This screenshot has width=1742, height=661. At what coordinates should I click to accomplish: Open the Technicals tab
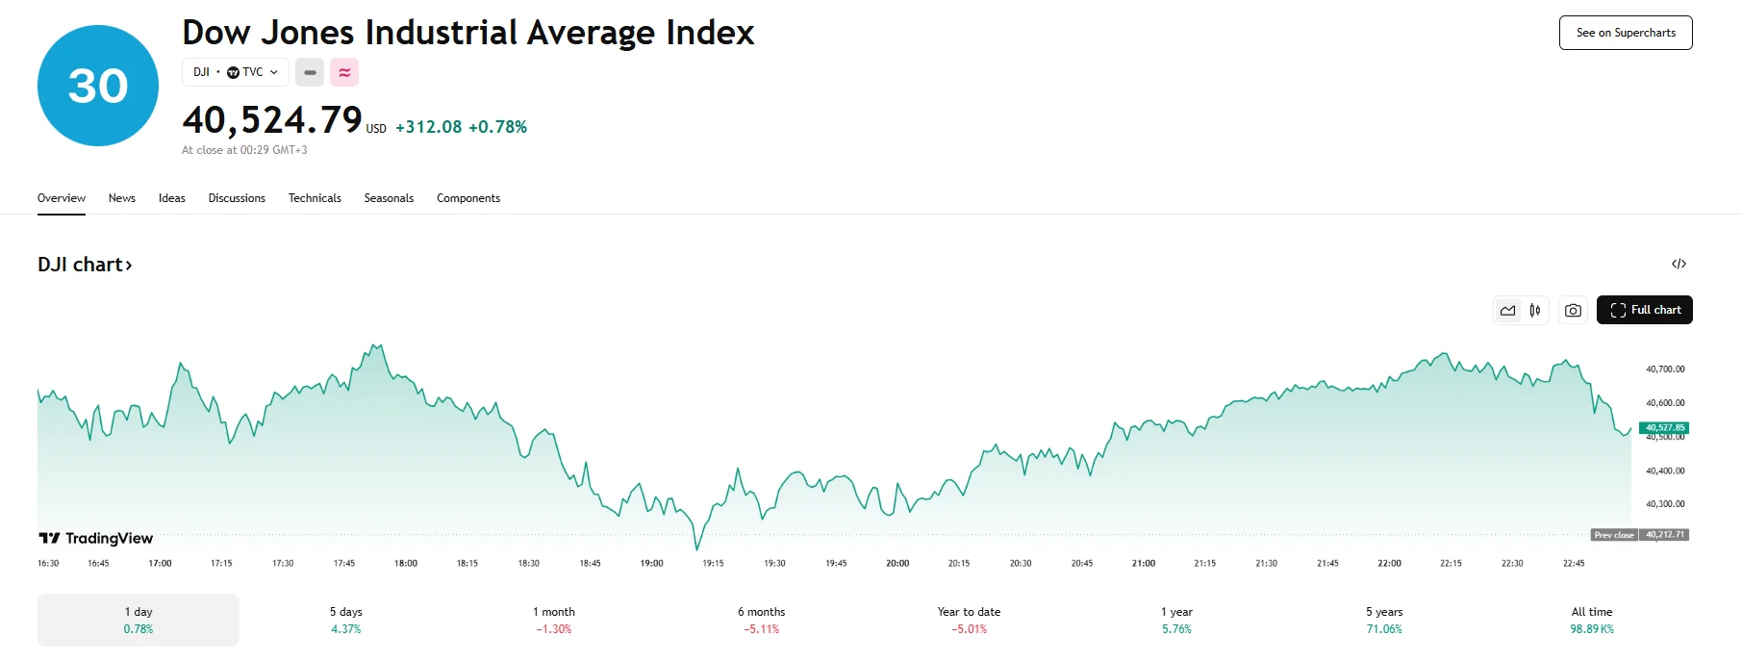click(x=315, y=198)
